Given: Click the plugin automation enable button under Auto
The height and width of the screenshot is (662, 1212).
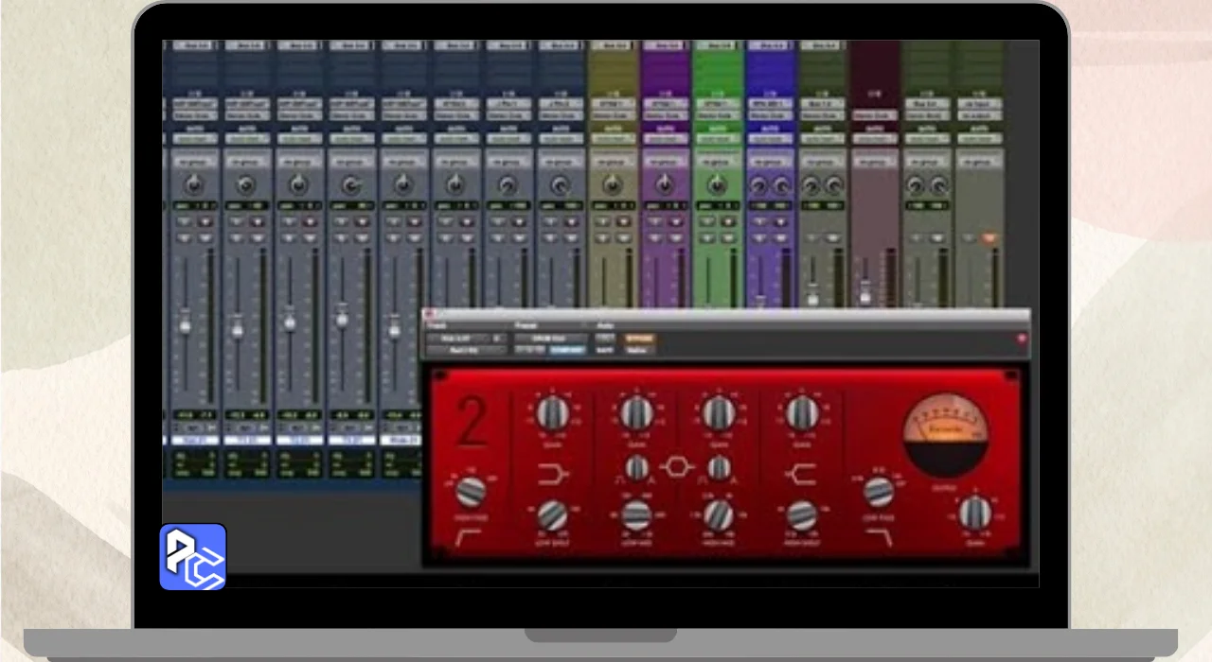Looking at the screenshot, I should (604, 339).
